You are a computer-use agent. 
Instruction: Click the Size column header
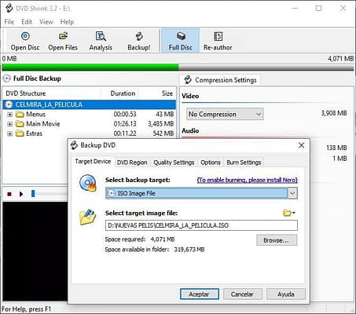(157, 93)
